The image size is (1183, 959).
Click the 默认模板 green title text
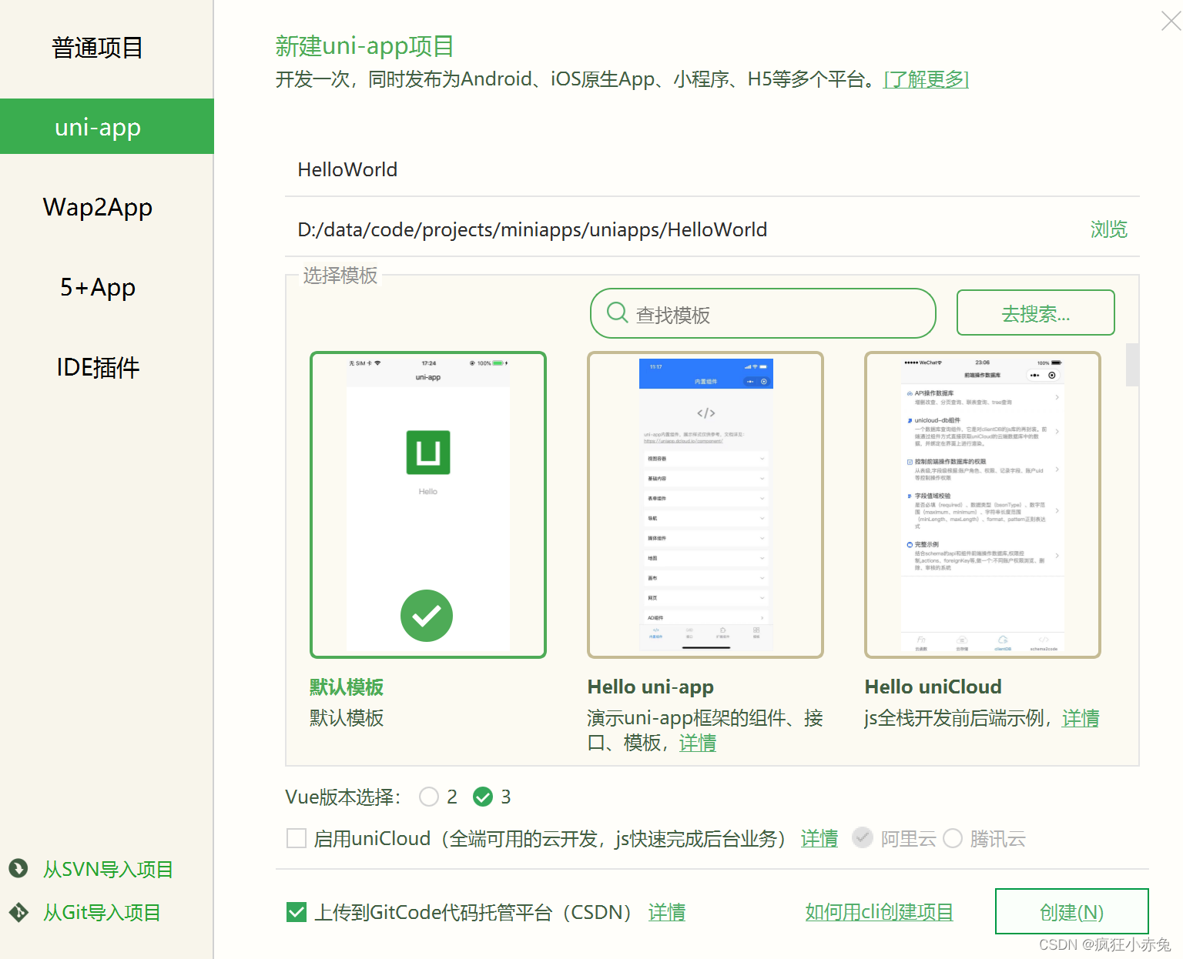(x=347, y=687)
